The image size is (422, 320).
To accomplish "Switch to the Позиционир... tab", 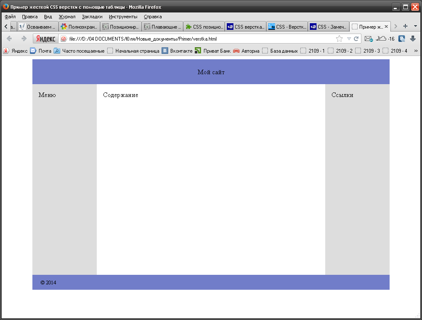I will pyautogui.click(x=121, y=27).
